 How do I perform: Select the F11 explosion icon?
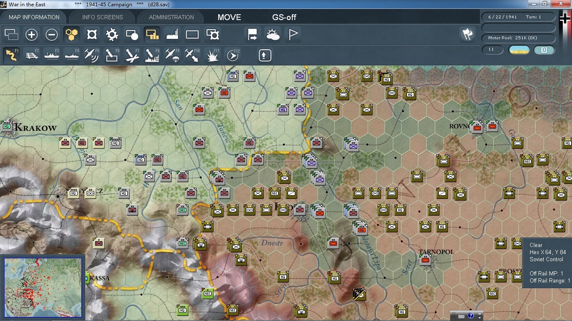pyautogui.click(x=212, y=55)
